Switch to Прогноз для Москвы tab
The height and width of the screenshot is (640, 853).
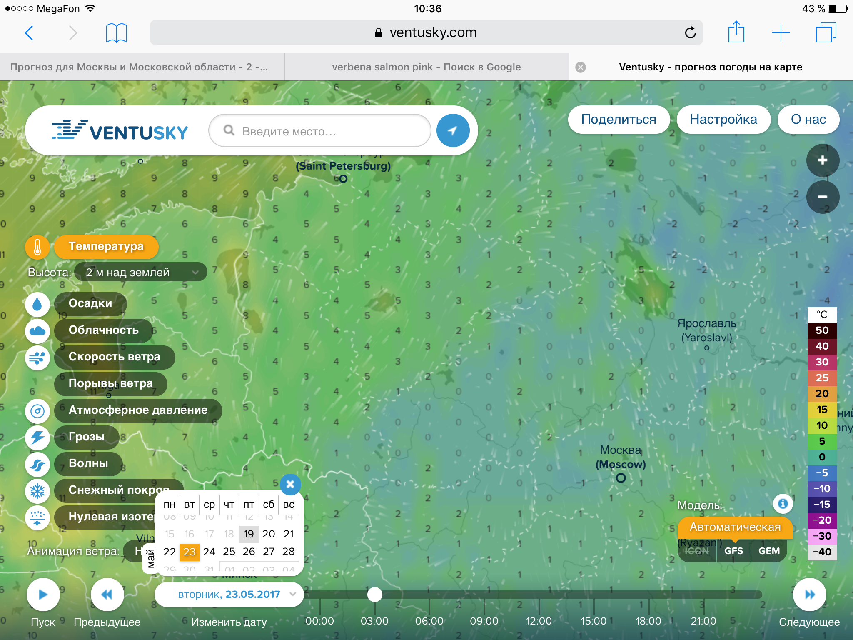coord(139,67)
